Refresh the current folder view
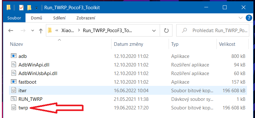Image resolution: width=255 pixels, height=118 pixels. (166, 30)
